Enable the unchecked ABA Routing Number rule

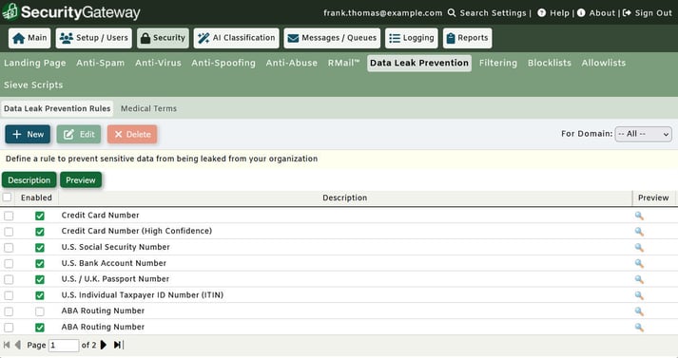coord(40,311)
